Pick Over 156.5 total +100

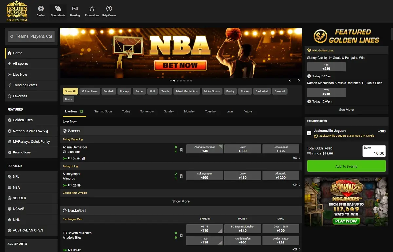[281, 229]
